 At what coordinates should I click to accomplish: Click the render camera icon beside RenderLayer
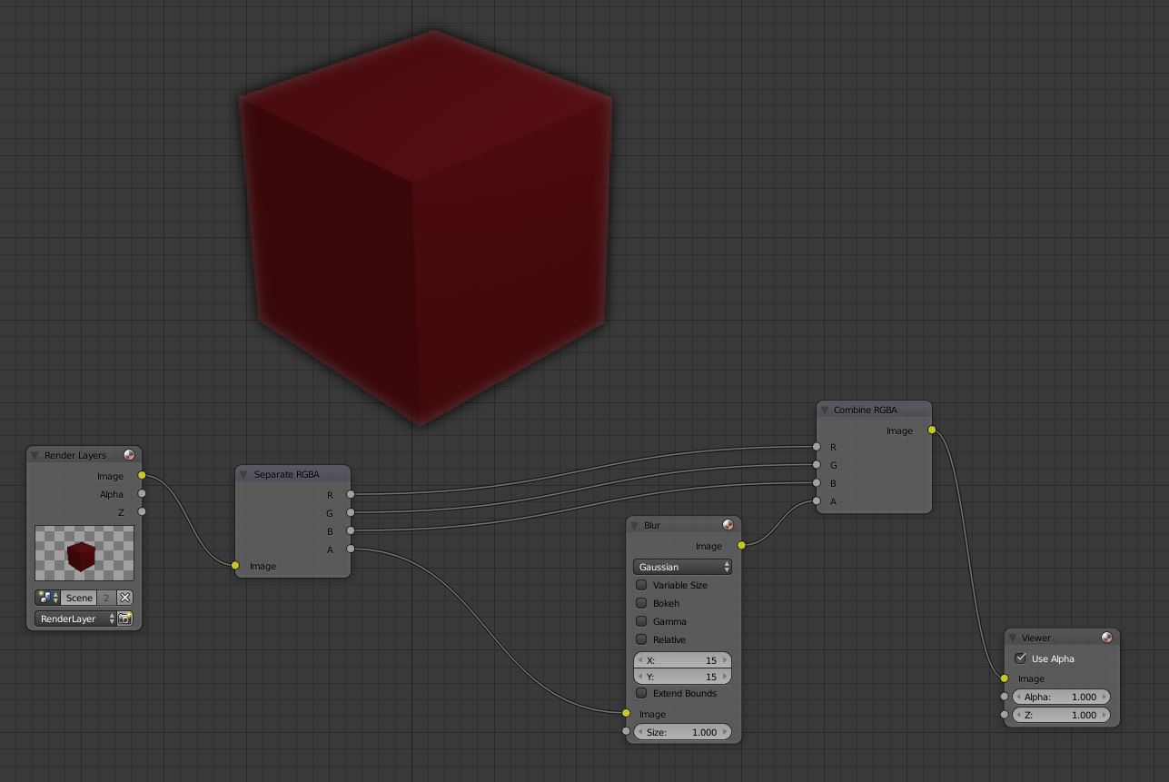point(125,619)
